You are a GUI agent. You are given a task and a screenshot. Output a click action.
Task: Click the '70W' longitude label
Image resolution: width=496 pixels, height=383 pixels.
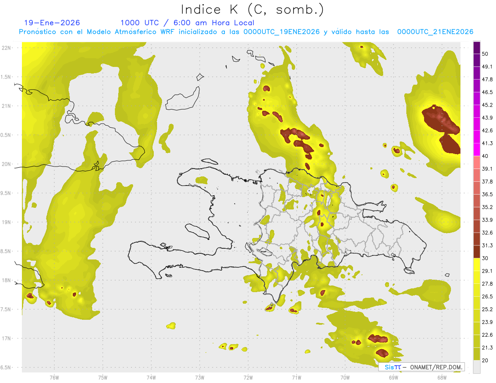(x=345, y=377)
